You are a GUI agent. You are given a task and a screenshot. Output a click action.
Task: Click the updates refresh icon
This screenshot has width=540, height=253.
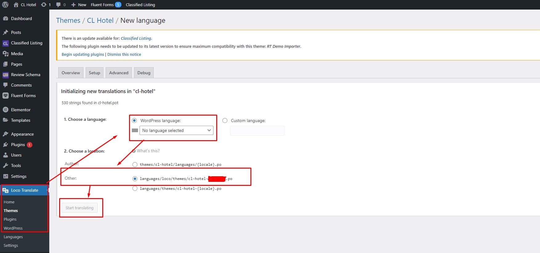[44, 5]
